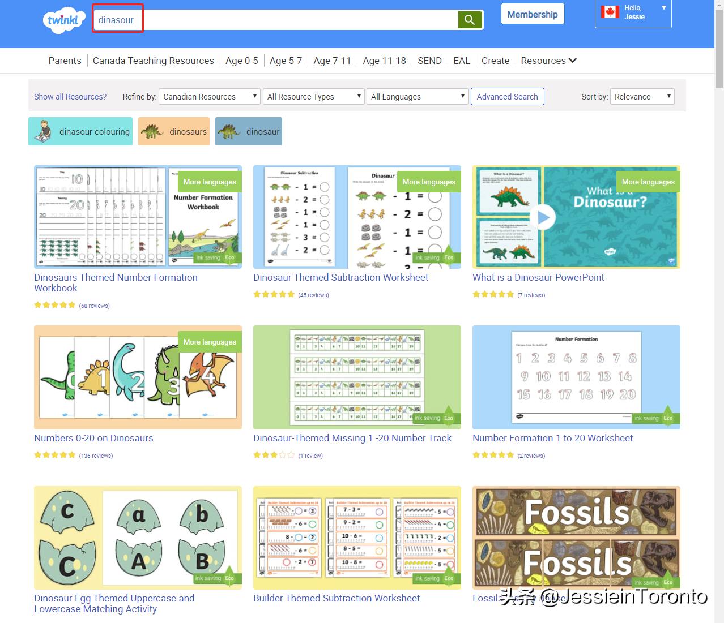The height and width of the screenshot is (623, 724).
Task: Click the Membership button
Action: point(532,15)
